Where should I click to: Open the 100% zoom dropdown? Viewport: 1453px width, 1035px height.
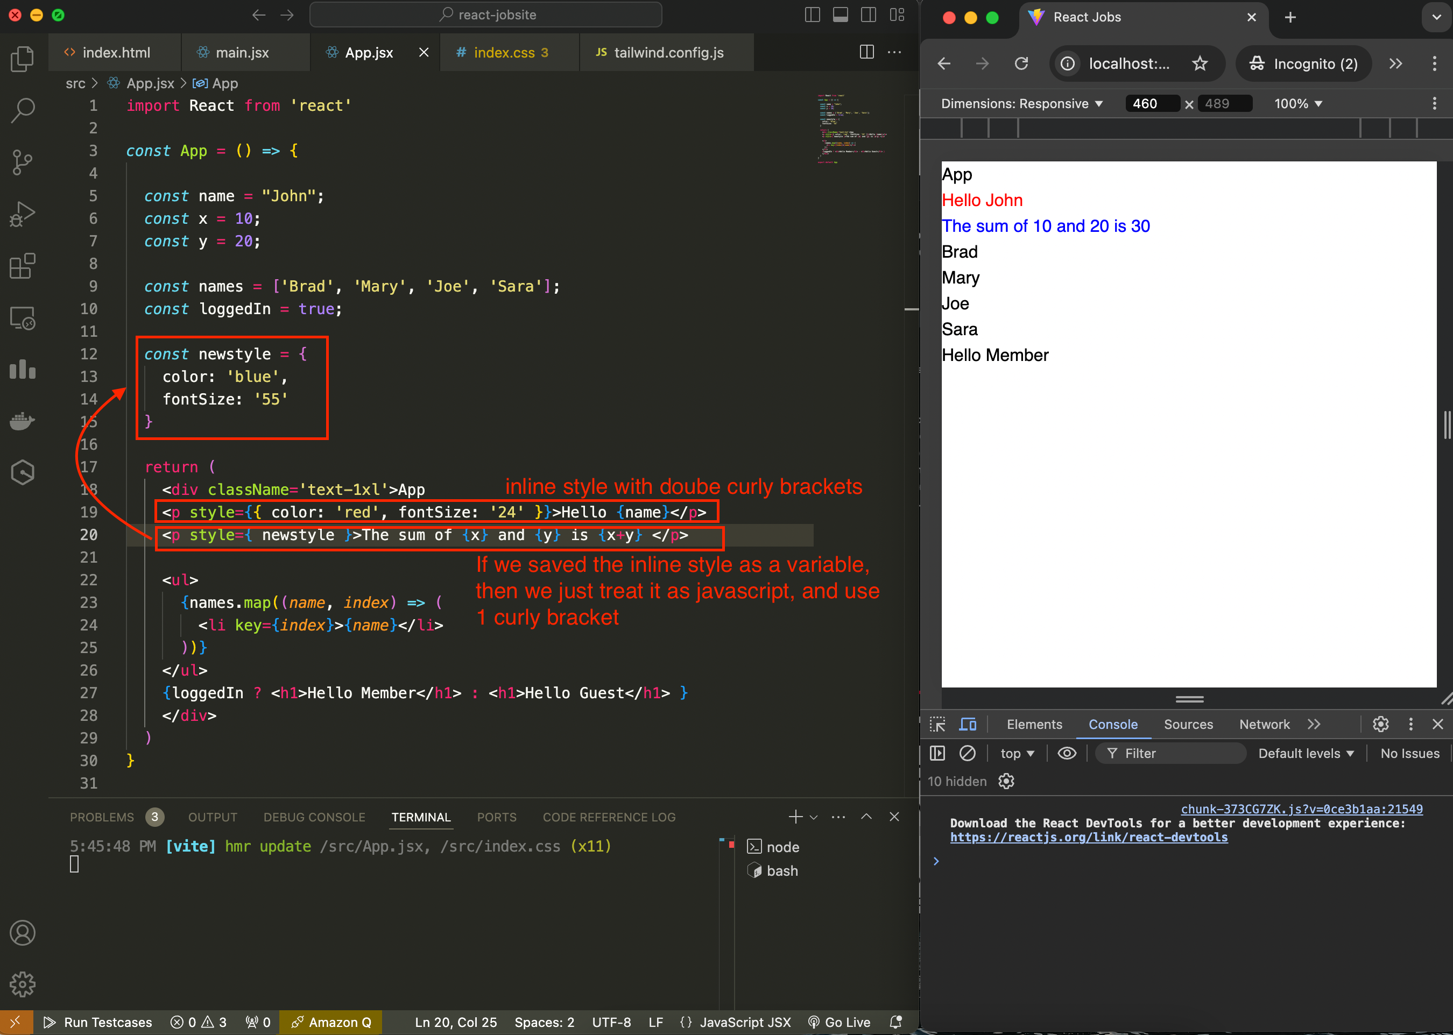pos(1298,104)
